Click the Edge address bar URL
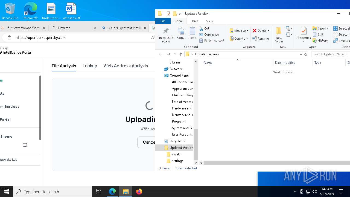 40,38
